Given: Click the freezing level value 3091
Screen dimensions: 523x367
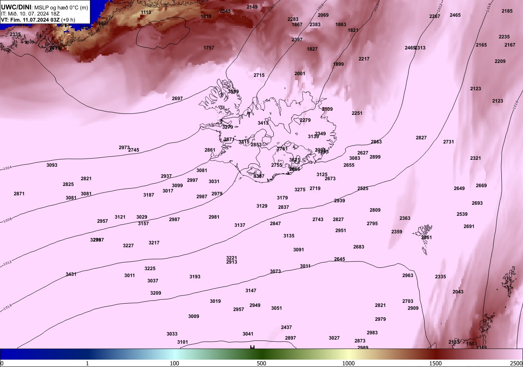Looking at the screenshot, I should [x=299, y=250].
